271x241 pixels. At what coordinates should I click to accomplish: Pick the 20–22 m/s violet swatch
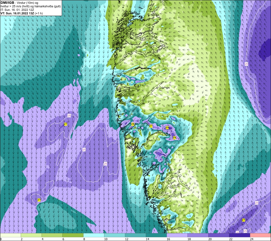(219, 235)
